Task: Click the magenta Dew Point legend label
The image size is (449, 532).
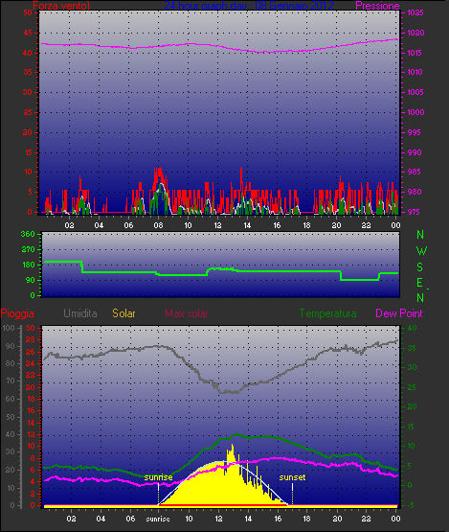Action: (x=399, y=313)
